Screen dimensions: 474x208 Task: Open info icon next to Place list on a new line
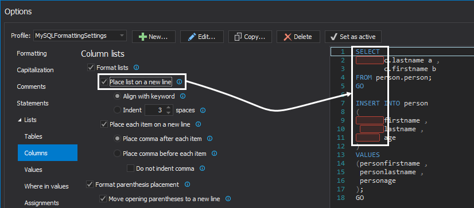[x=179, y=82]
